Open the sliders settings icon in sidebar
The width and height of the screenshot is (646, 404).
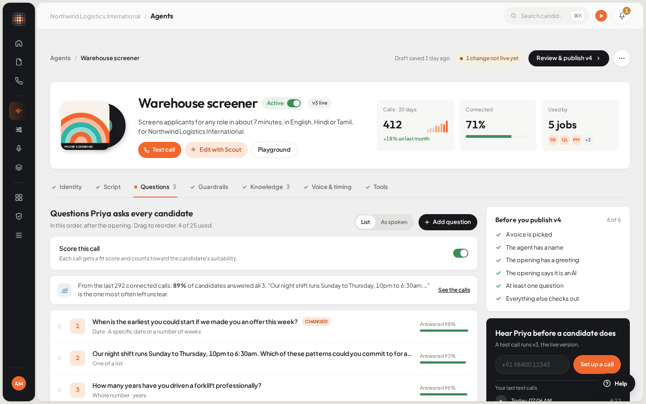coord(19,130)
